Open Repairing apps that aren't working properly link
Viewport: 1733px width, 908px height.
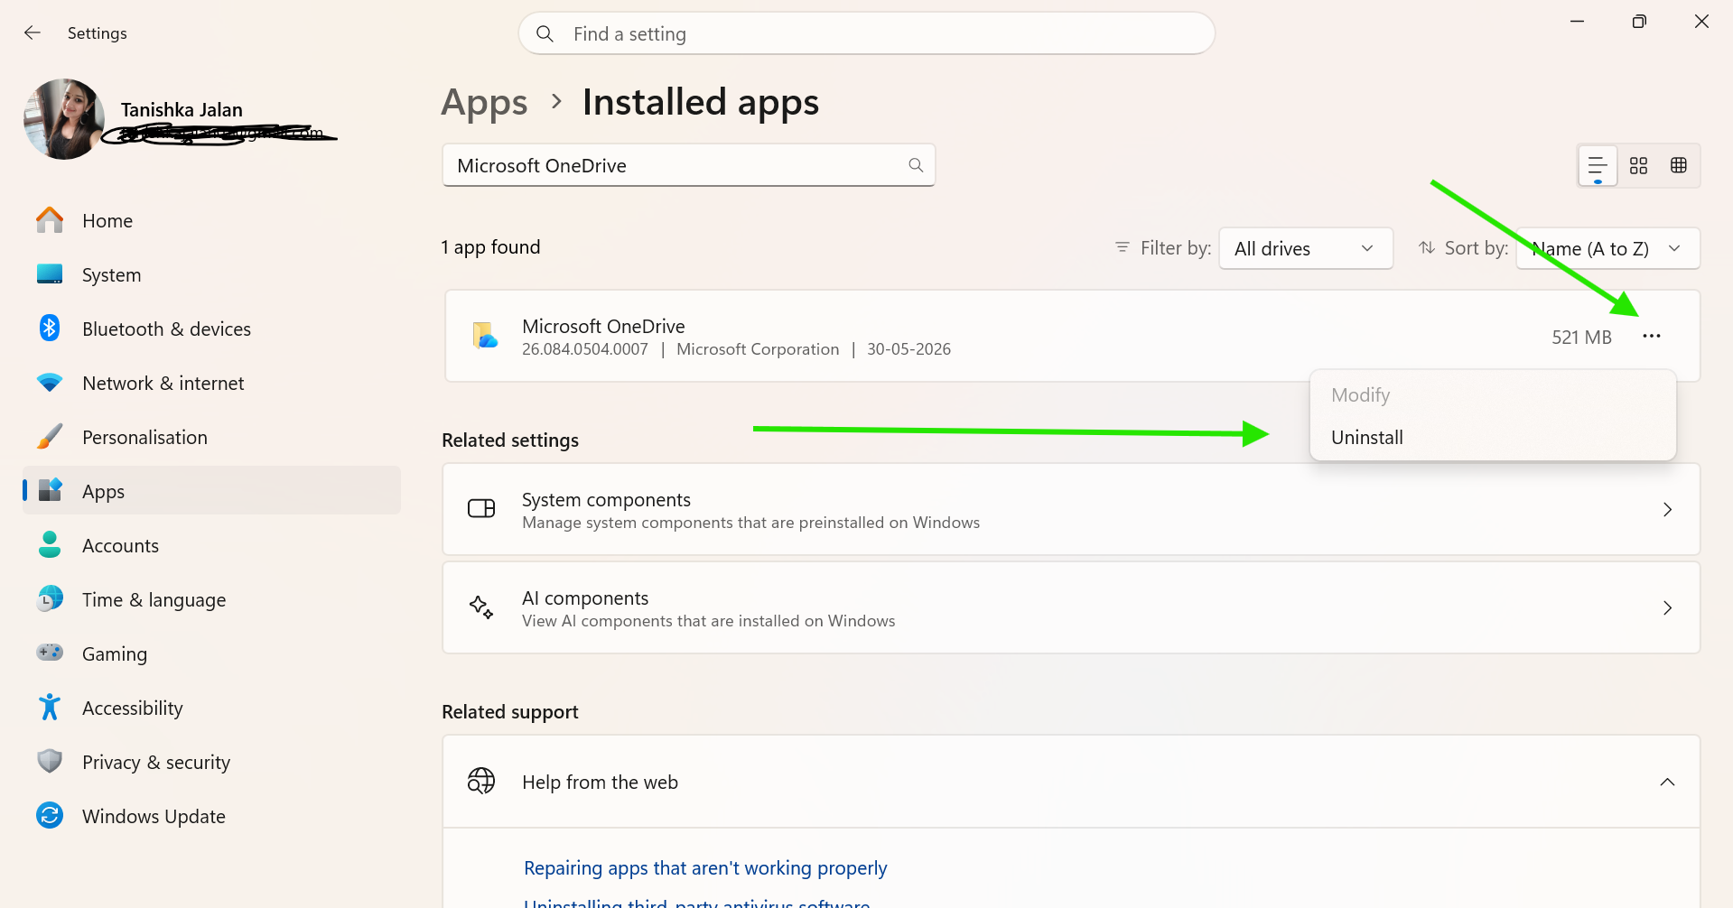(x=705, y=868)
